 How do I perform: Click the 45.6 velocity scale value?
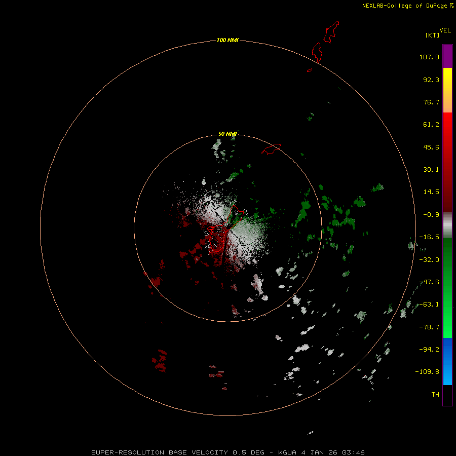click(431, 147)
